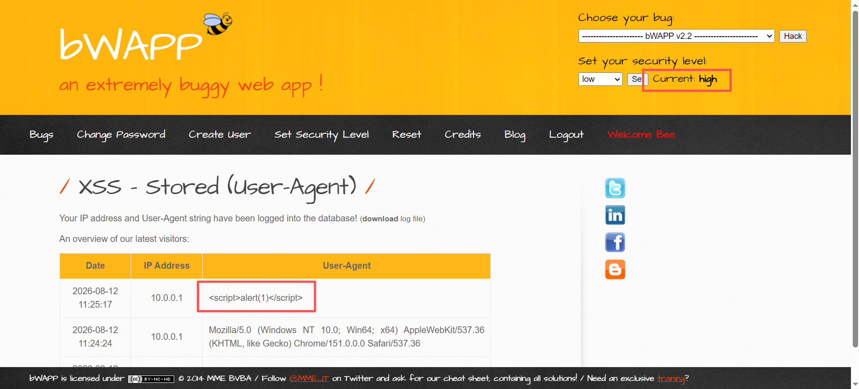Select the script alert User-Agent cell
859x389 pixels.
[x=347, y=298]
